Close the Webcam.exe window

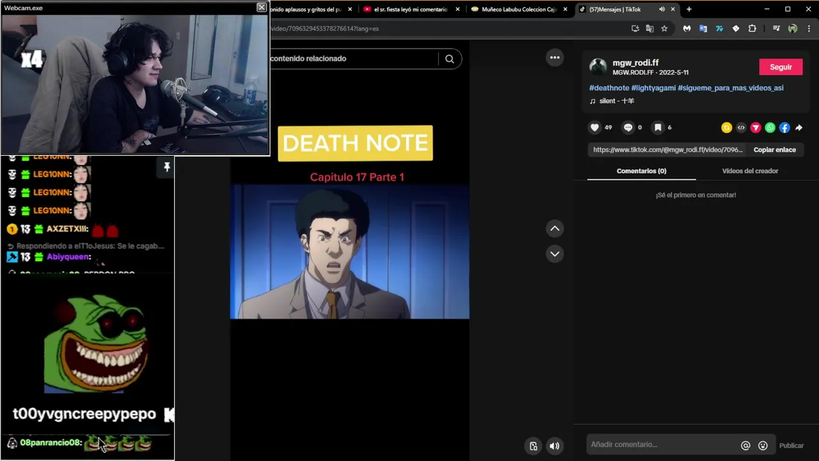click(261, 7)
